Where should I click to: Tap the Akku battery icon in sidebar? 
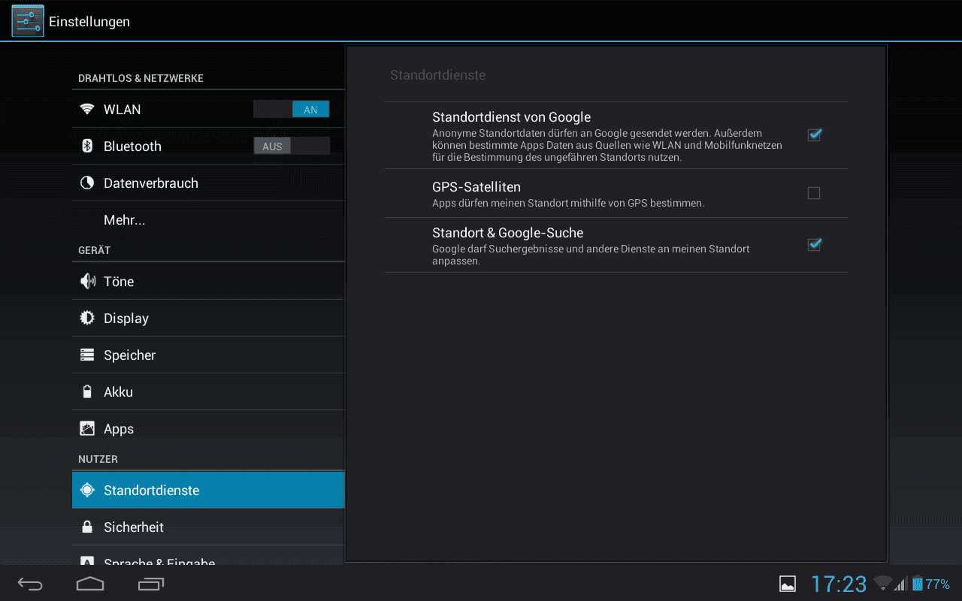(87, 391)
